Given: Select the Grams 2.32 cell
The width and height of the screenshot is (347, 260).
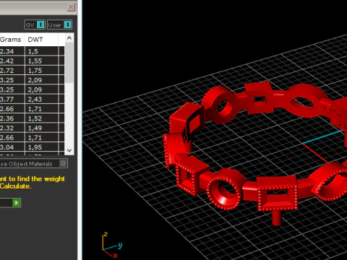Looking at the screenshot, I should click(x=12, y=128).
